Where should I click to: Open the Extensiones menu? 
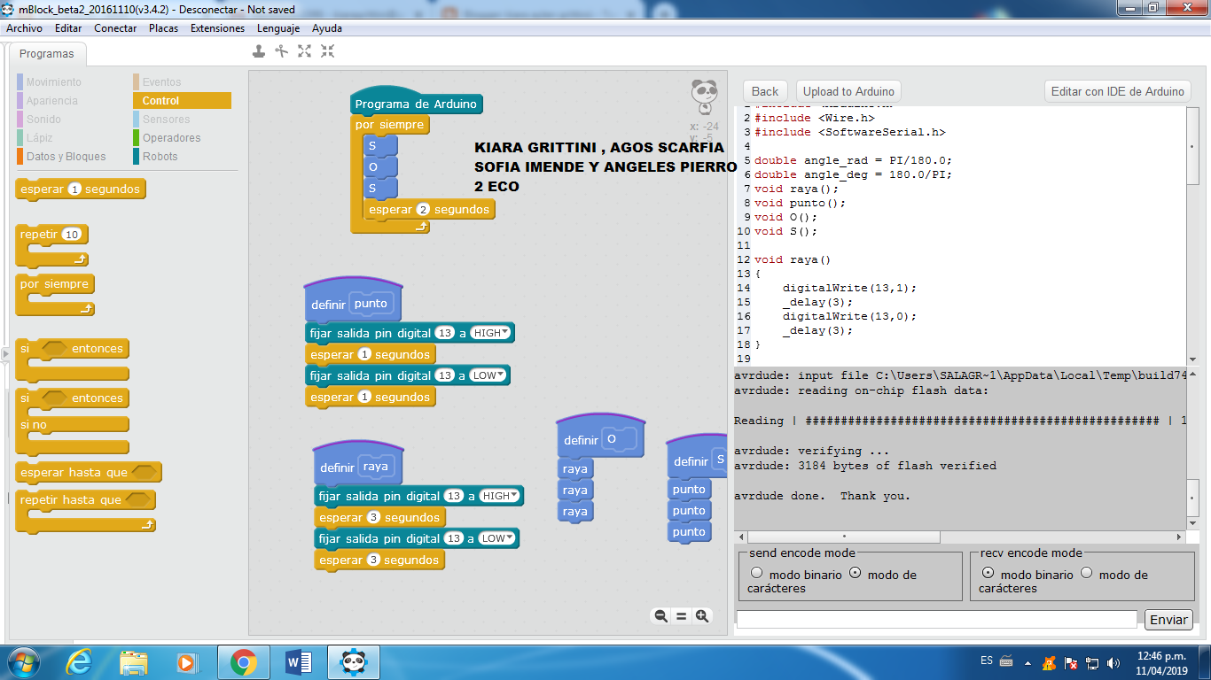click(217, 28)
